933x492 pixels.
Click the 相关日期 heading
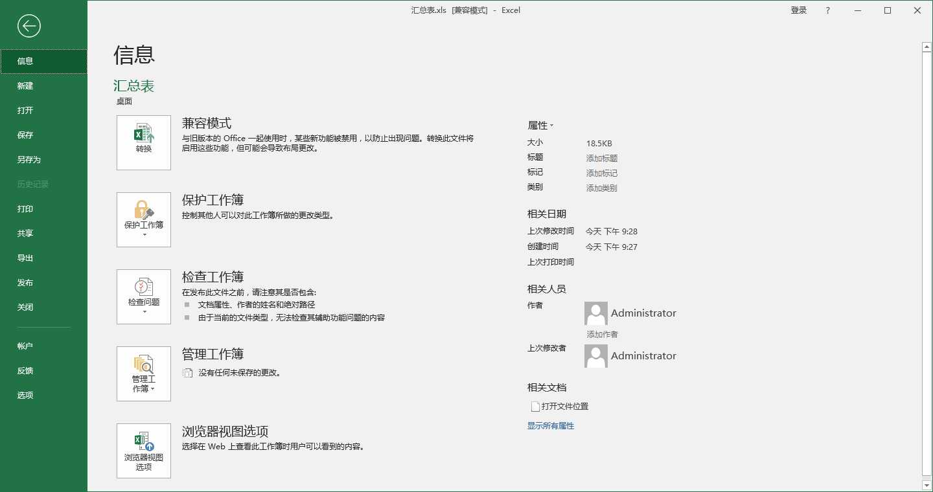click(547, 214)
